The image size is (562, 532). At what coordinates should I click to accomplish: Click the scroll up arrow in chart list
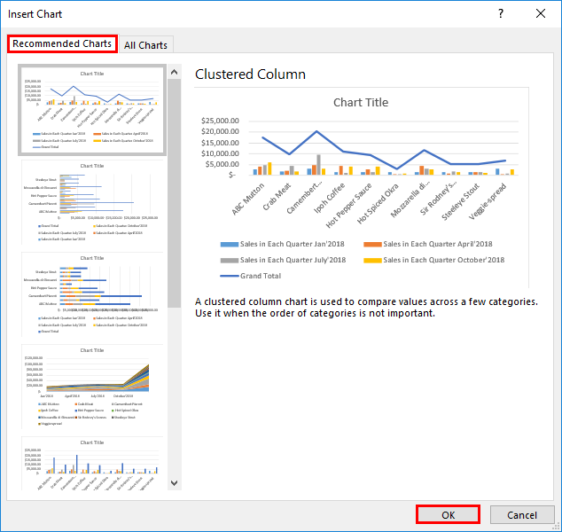click(175, 72)
